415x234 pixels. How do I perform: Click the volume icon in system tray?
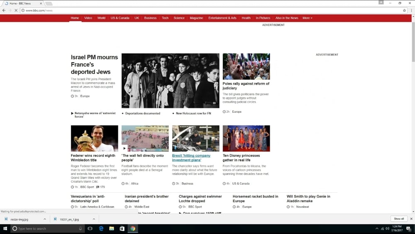pyautogui.click(x=387, y=229)
